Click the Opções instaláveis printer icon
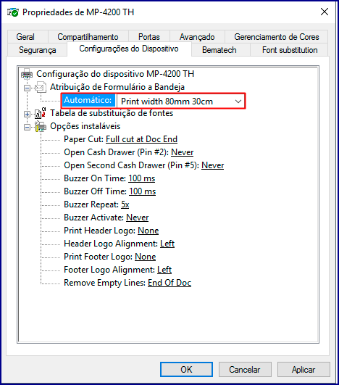Image resolution: width=339 pixels, height=385 pixels. tap(41, 126)
